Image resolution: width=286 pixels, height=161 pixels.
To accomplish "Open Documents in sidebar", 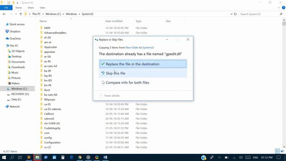I will (x=18, y=62).
